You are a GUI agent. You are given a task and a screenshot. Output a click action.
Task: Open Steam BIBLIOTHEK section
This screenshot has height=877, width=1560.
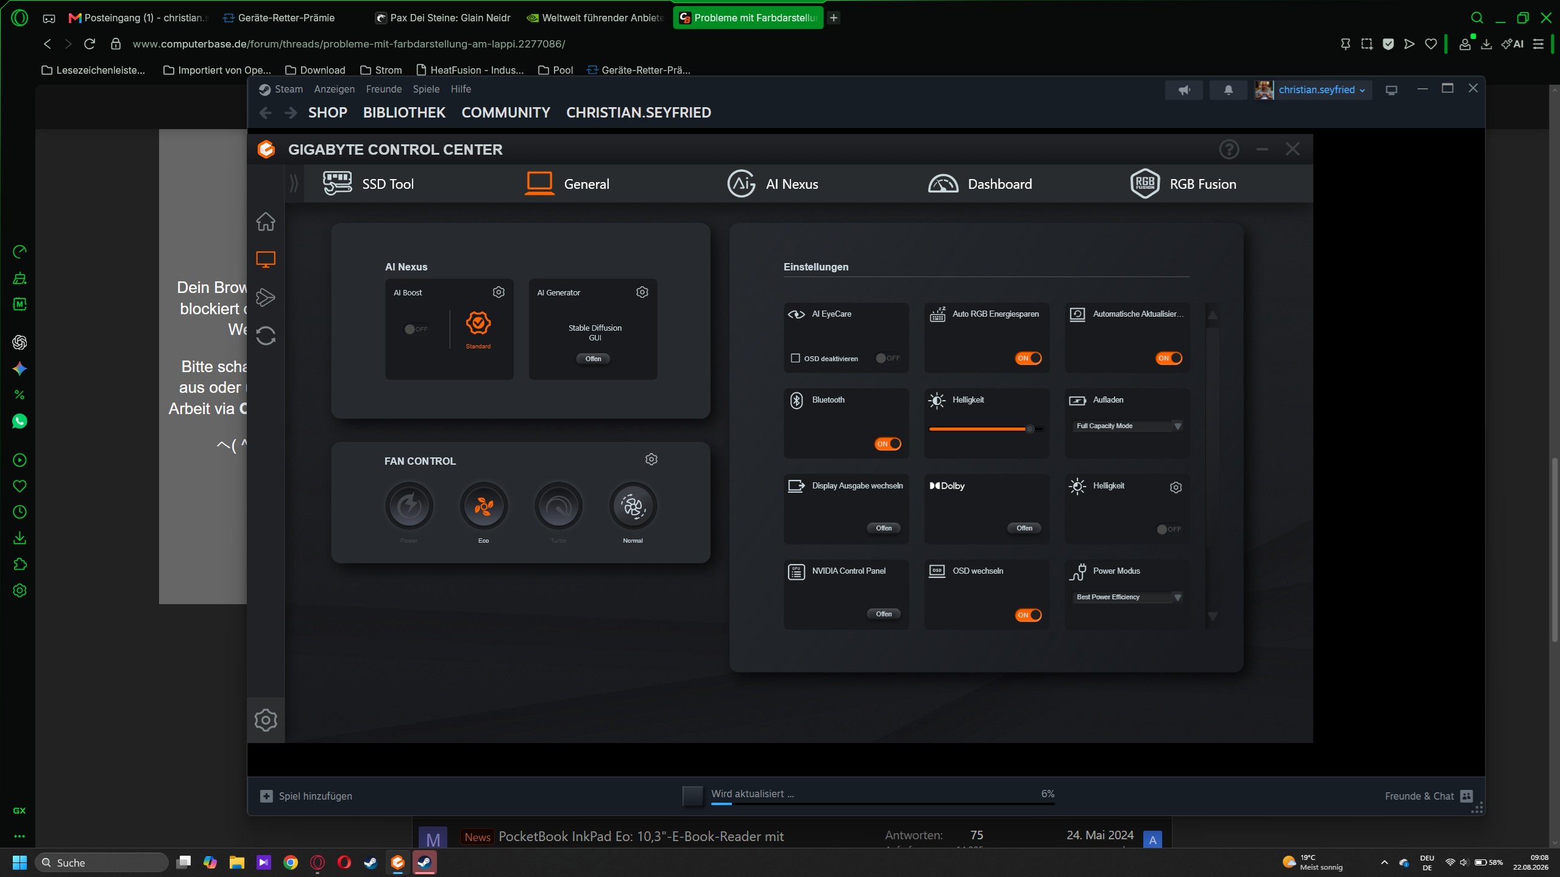[x=404, y=113]
